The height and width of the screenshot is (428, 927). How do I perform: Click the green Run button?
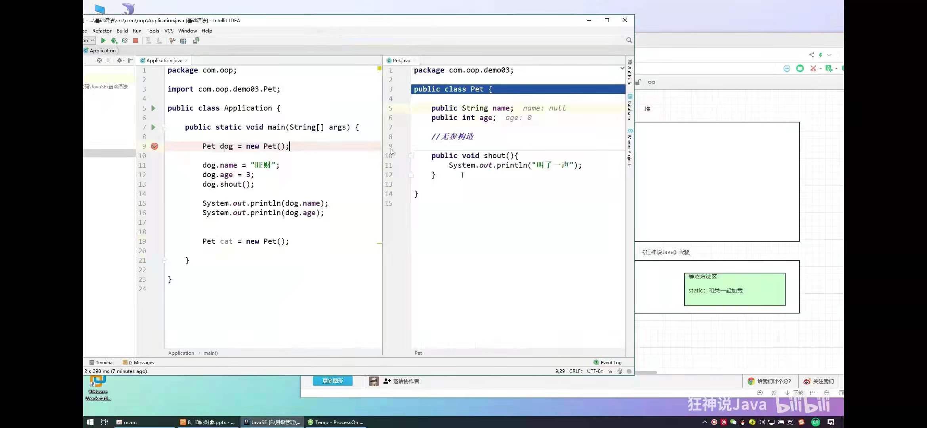tap(103, 40)
